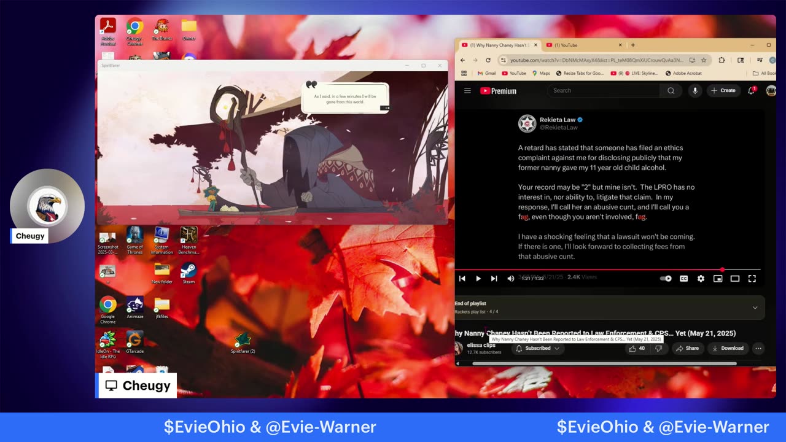This screenshot has width=786, height=442.
Task: Open the Animaze desktop shortcut
Action: (134, 308)
